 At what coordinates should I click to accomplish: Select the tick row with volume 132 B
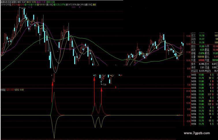tap(204, 104)
